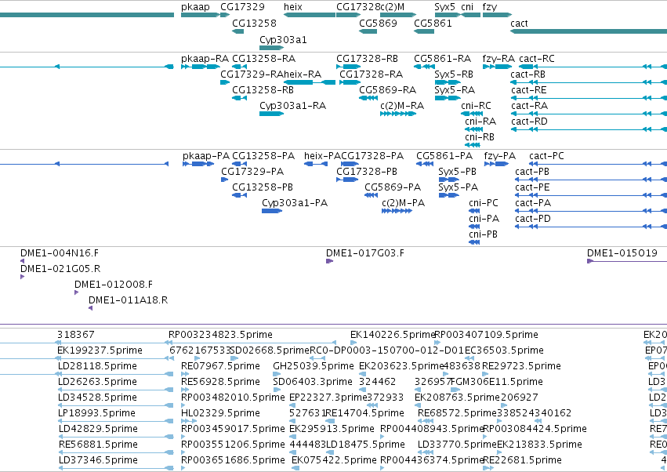Click protein c(2)M-PA
Image resolution: width=667 pixels, height=472 pixels.
pyautogui.click(x=397, y=211)
